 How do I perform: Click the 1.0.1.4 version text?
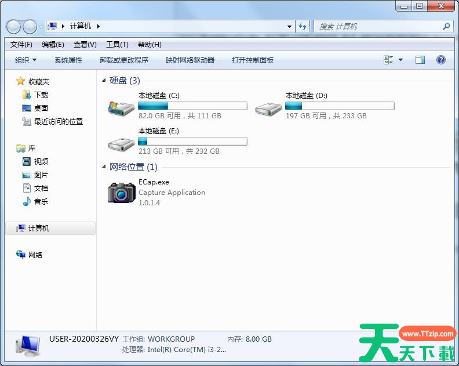pyautogui.click(x=149, y=203)
